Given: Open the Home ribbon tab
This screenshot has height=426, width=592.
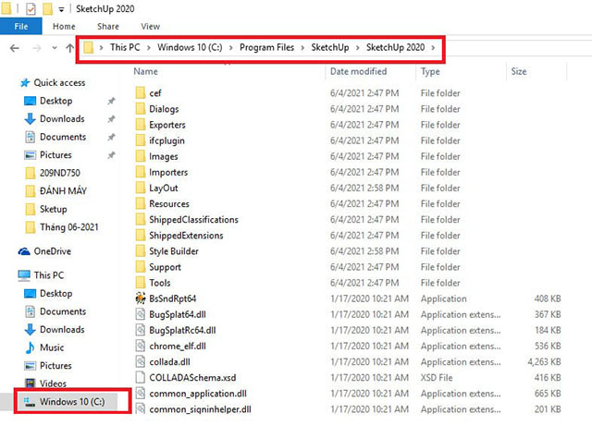Looking at the screenshot, I should (x=64, y=27).
